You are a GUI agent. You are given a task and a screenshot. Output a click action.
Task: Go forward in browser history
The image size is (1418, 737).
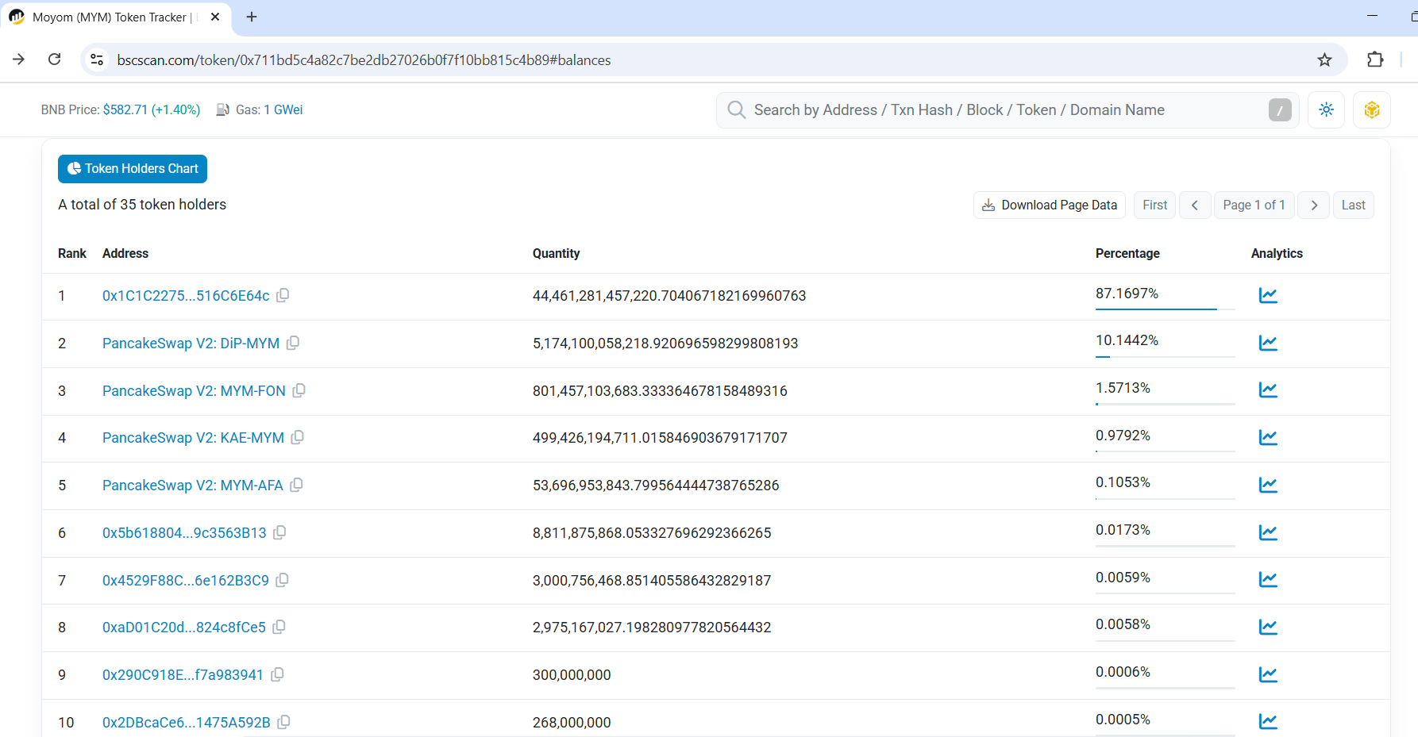19,59
